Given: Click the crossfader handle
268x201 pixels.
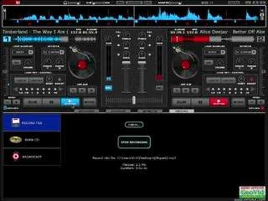Looking at the screenshot, I should 134,100.
